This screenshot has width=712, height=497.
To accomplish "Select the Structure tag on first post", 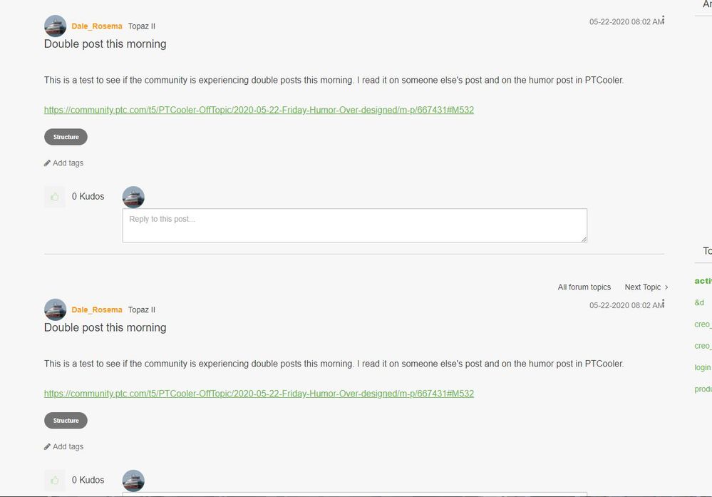I will 66,137.
